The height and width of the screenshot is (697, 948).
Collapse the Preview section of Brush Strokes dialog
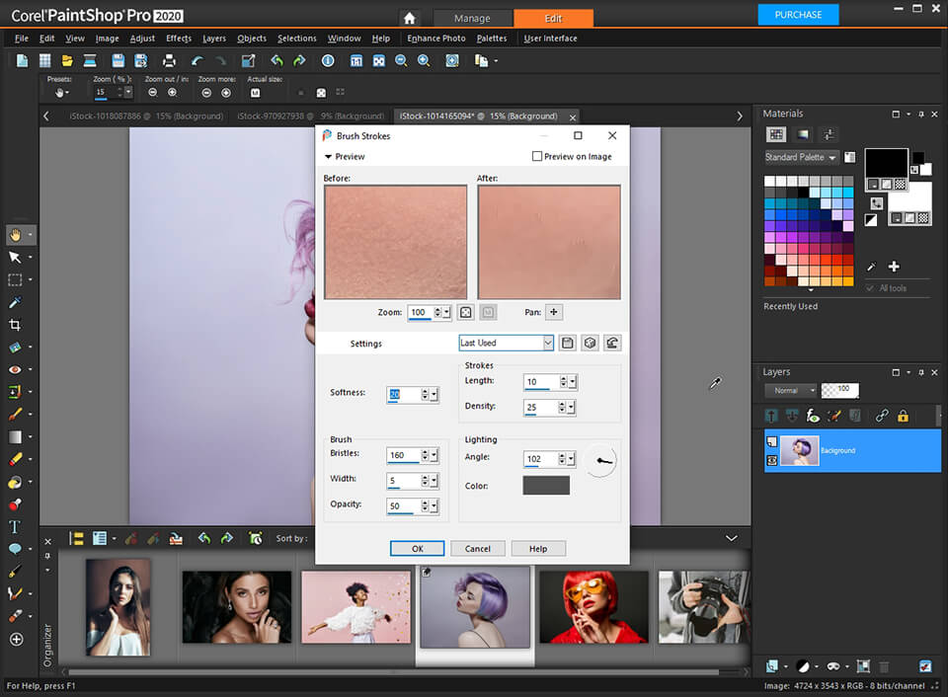[329, 156]
